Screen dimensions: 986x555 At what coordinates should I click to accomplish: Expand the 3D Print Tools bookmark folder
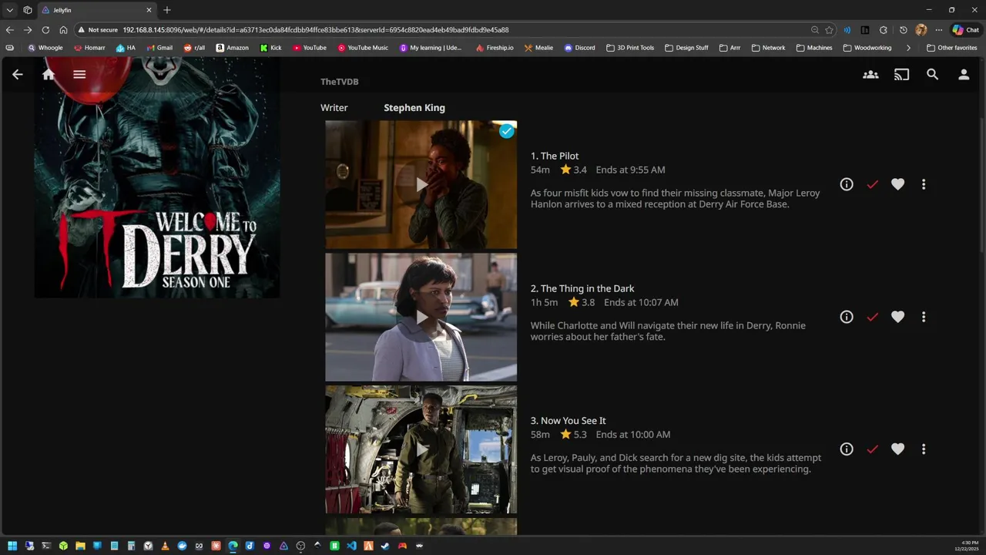point(630,48)
